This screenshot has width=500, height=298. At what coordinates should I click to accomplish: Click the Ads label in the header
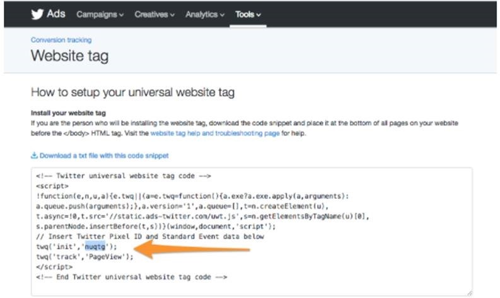coord(56,14)
